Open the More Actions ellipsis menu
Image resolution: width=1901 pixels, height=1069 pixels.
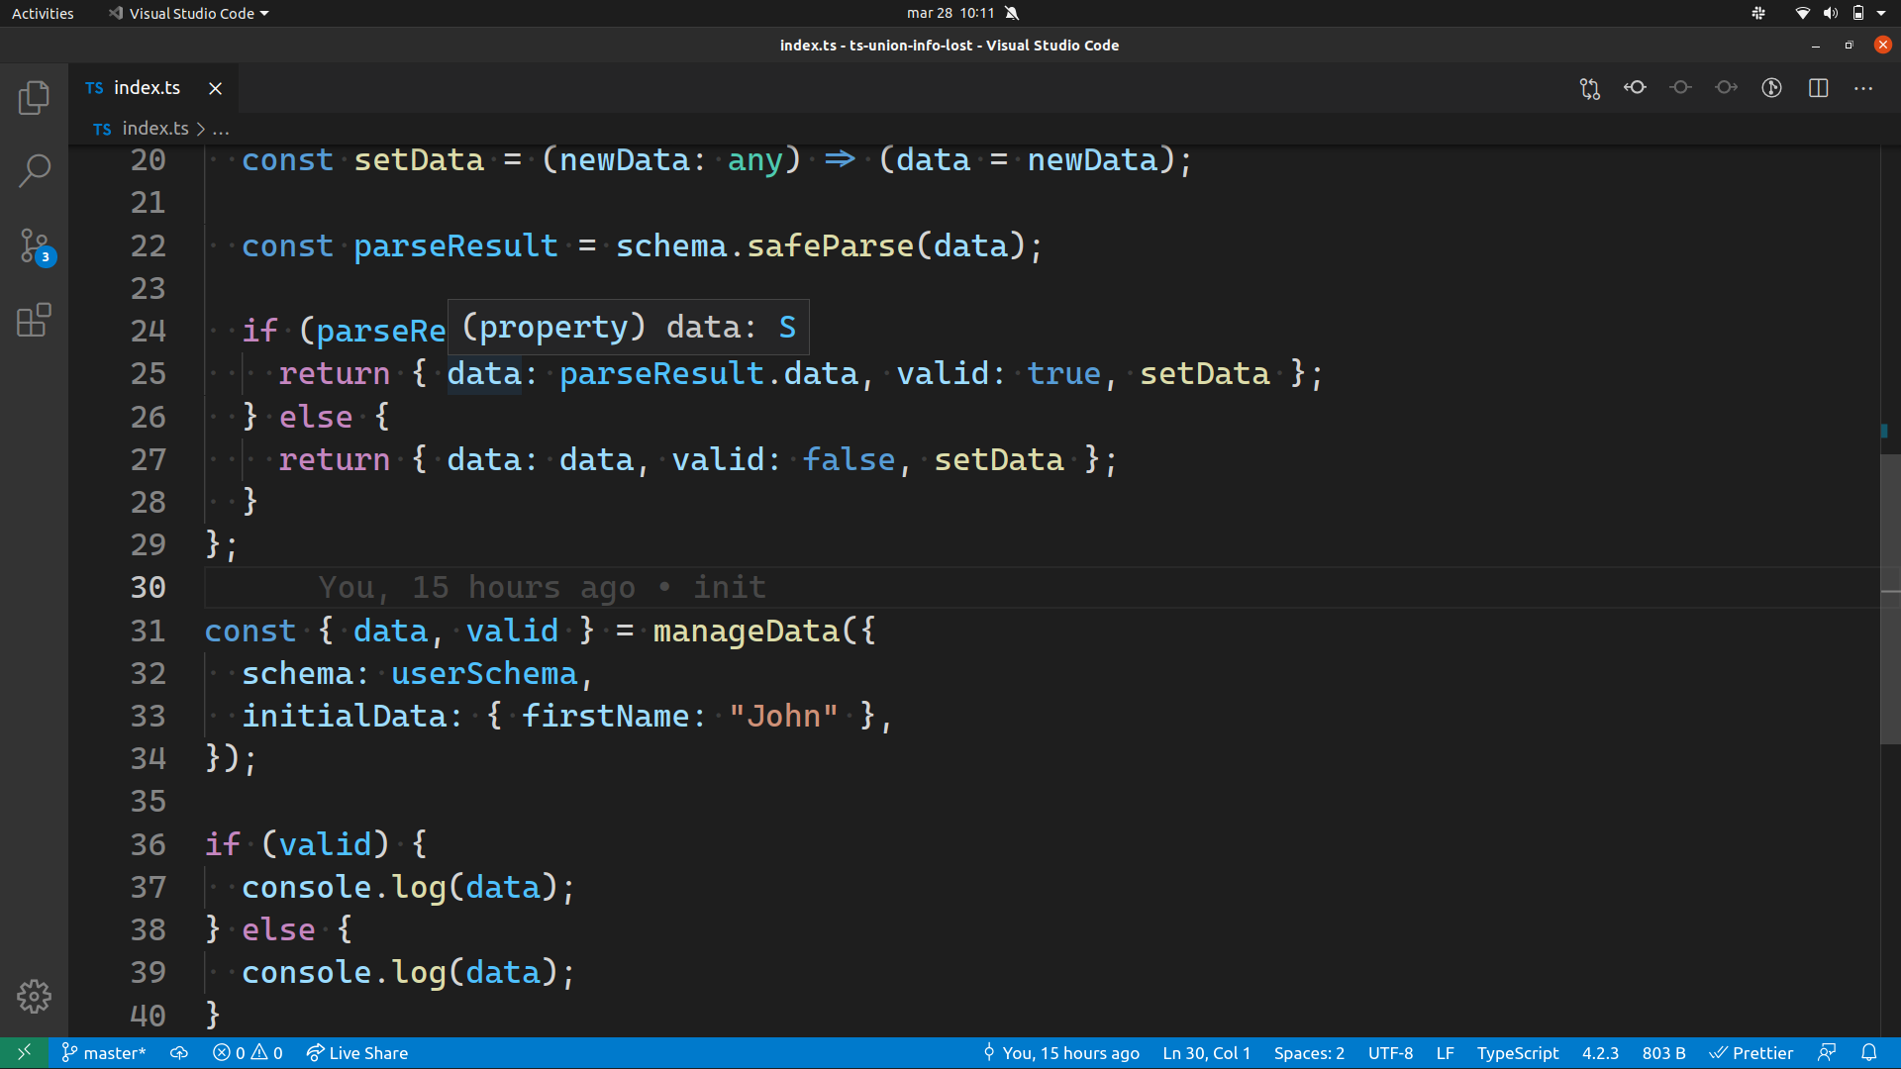tap(1863, 88)
